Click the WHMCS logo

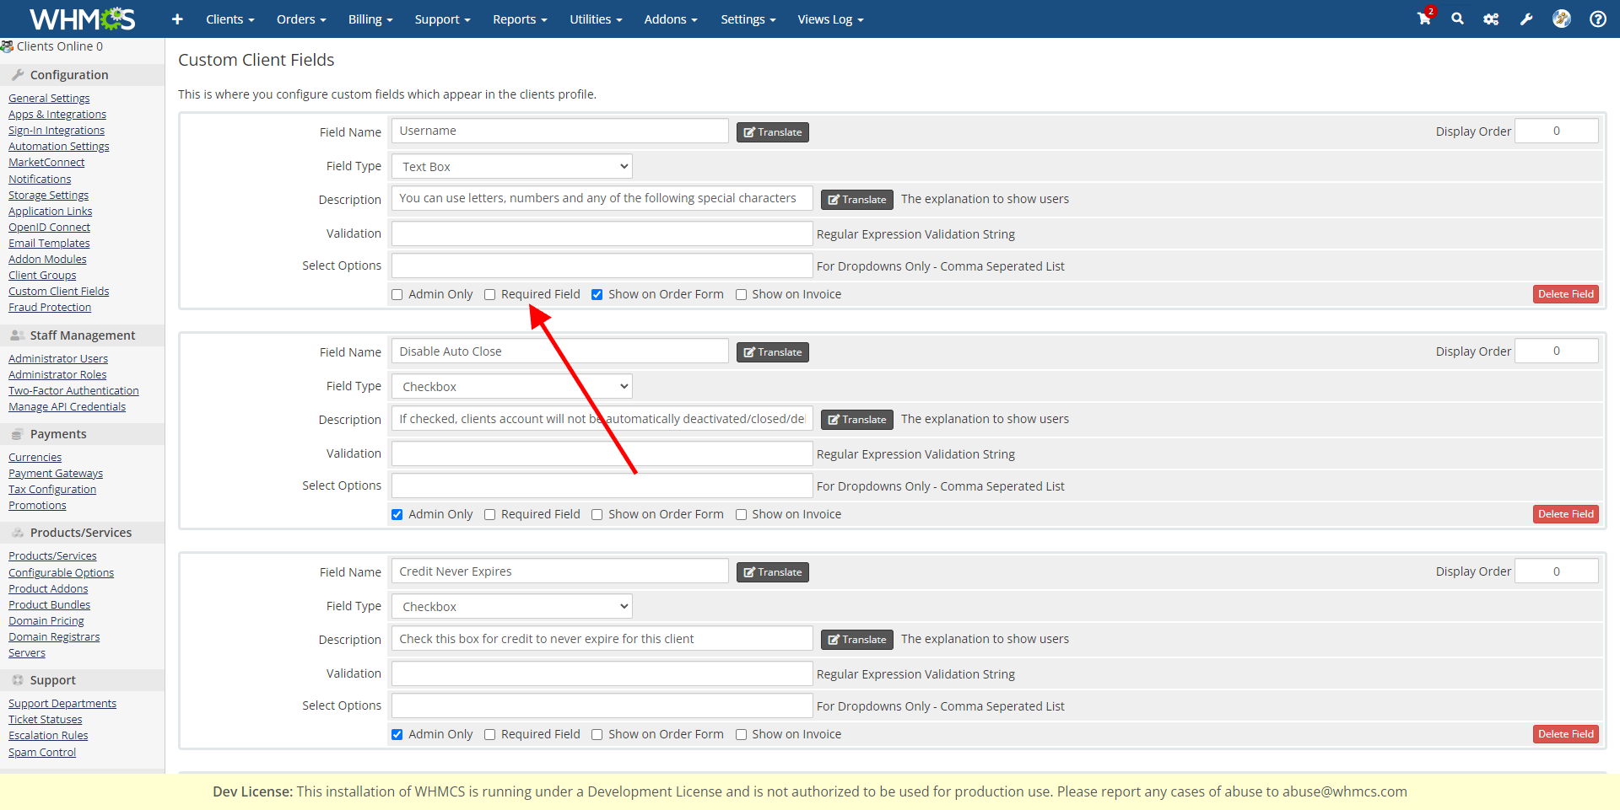(x=82, y=19)
